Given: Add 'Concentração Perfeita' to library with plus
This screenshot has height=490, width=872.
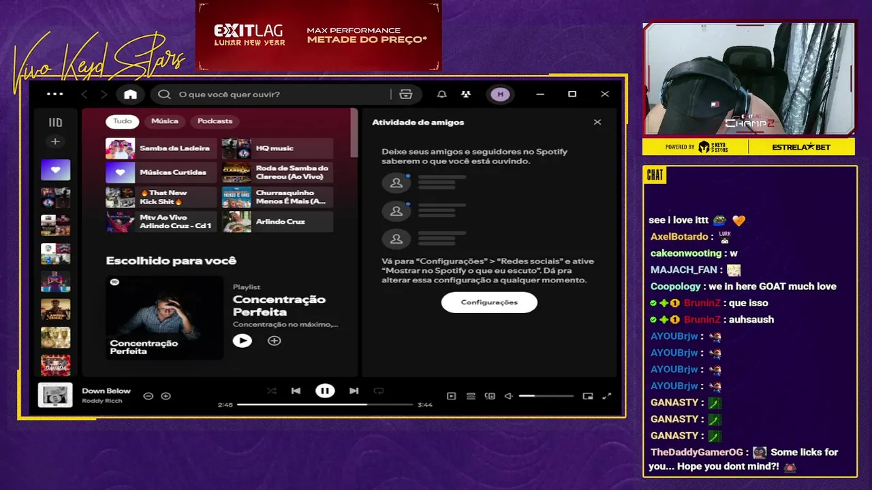Looking at the screenshot, I should (x=274, y=340).
